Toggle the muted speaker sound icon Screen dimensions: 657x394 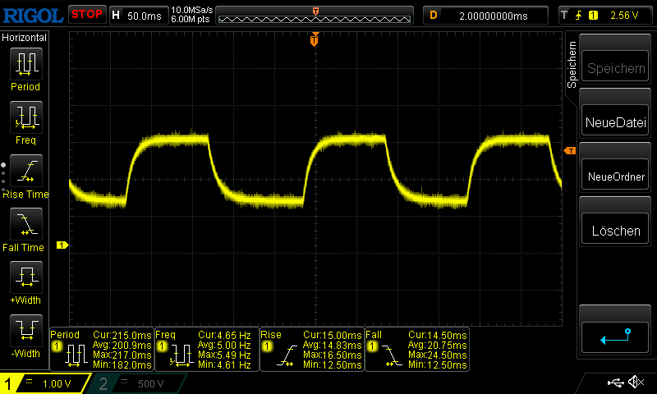(636, 383)
